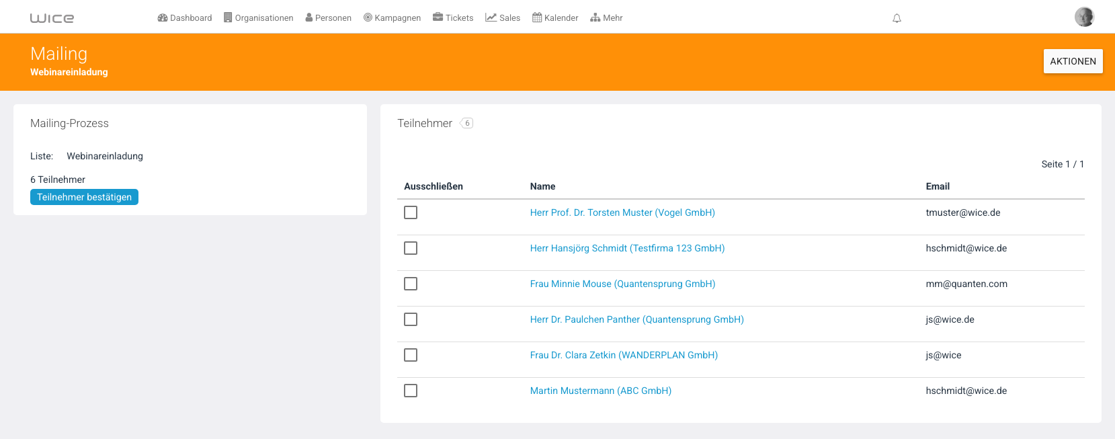Image resolution: width=1115 pixels, height=439 pixels.
Task: Click the Tickets briefcase icon
Action: click(438, 17)
